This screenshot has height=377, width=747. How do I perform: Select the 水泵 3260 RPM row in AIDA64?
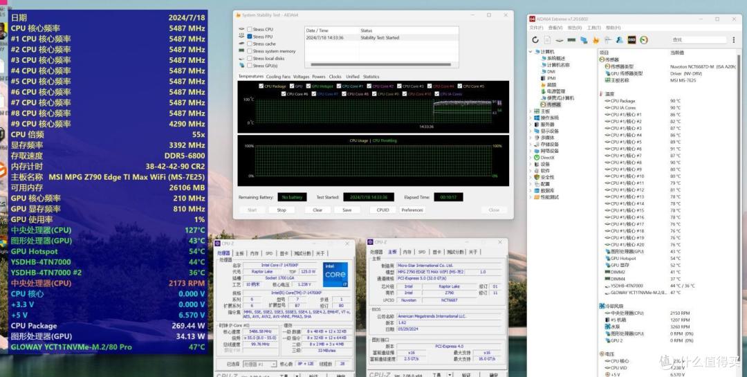[x=667, y=327]
